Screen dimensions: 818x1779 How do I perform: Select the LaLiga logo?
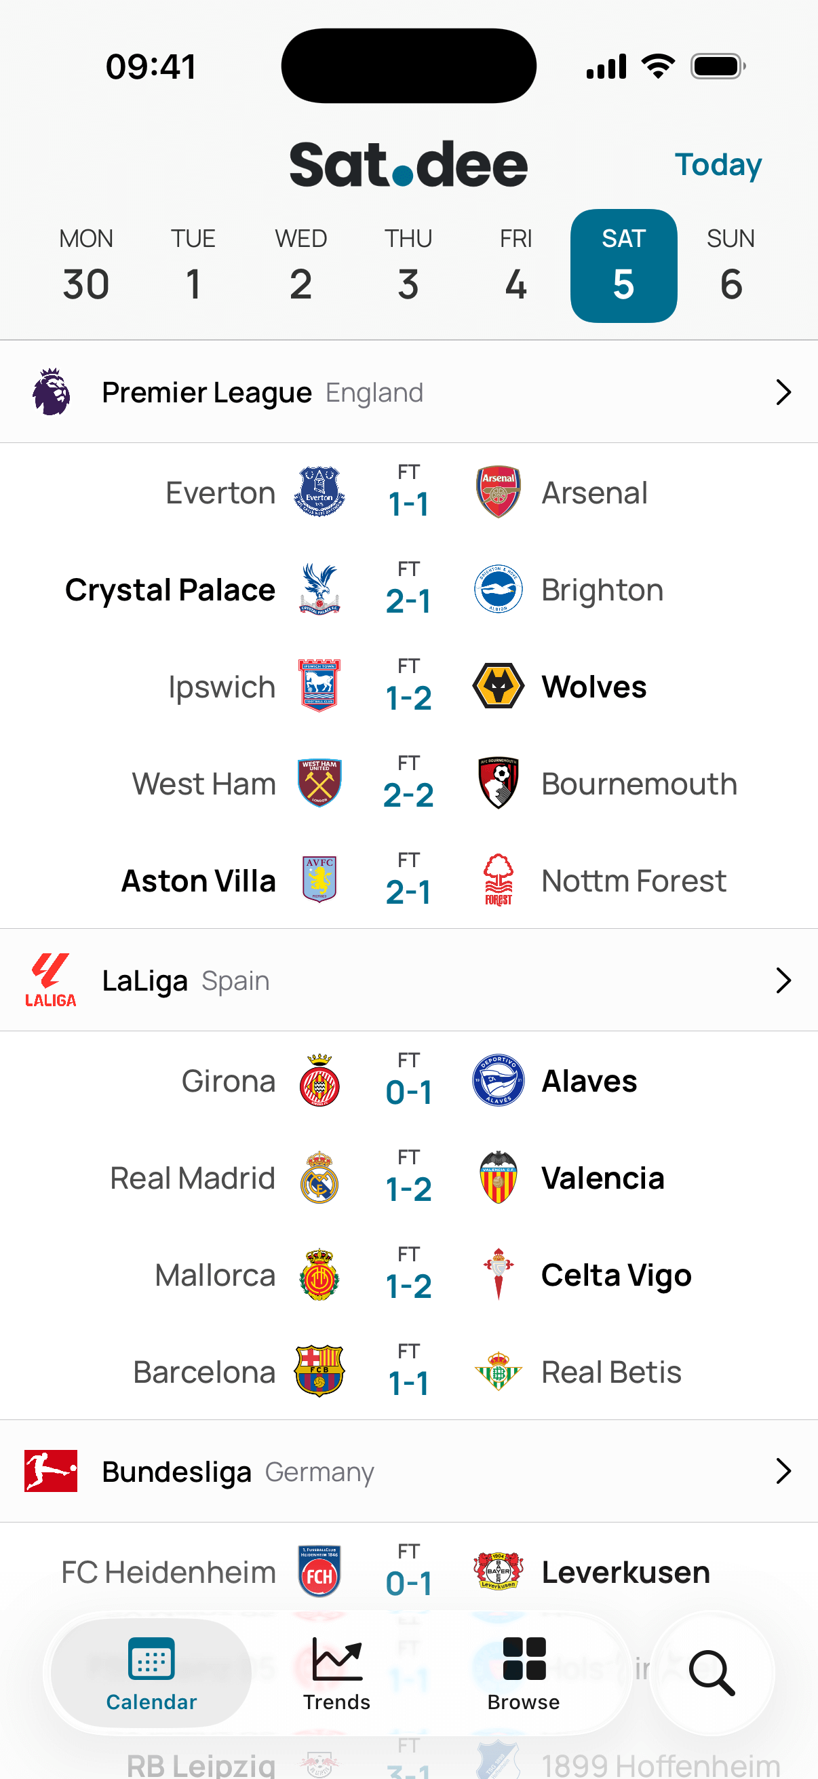pyautogui.click(x=50, y=979)
